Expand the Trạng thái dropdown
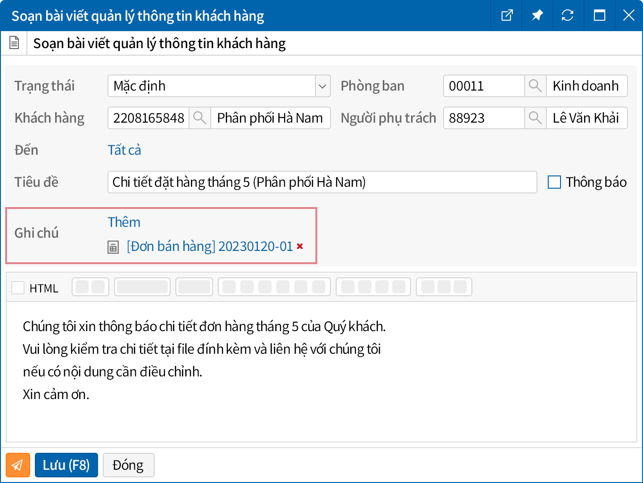Image resolution: width=643 pixels, height=483 pixels. click(x=322, y=86)
